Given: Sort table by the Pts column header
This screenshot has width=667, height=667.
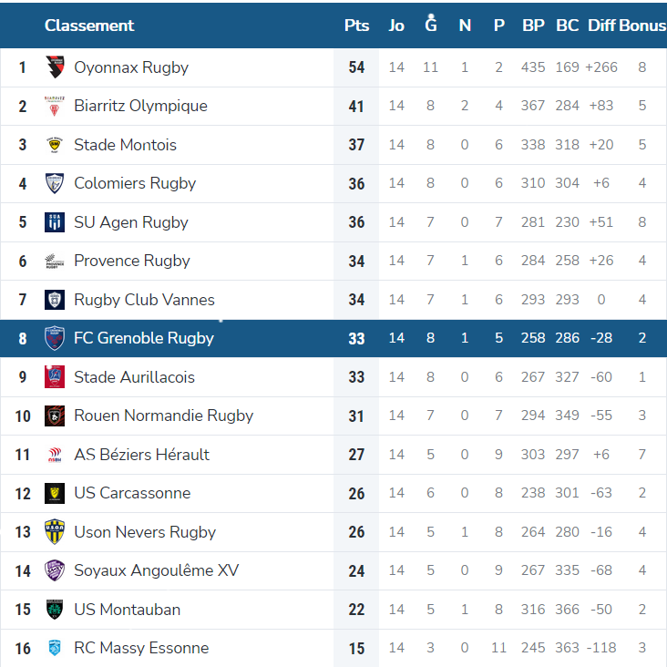Looking at the screenshot, I should (356, 26).
